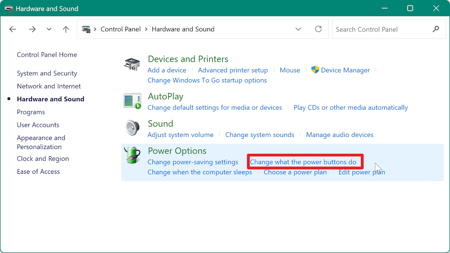
Task: Open Manage audio devices link
Action: pyautogui.click(x=340, y=135)
